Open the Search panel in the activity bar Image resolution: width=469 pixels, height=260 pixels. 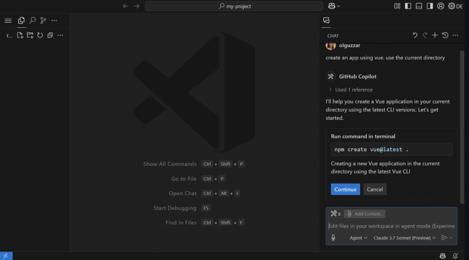[32, 20]
